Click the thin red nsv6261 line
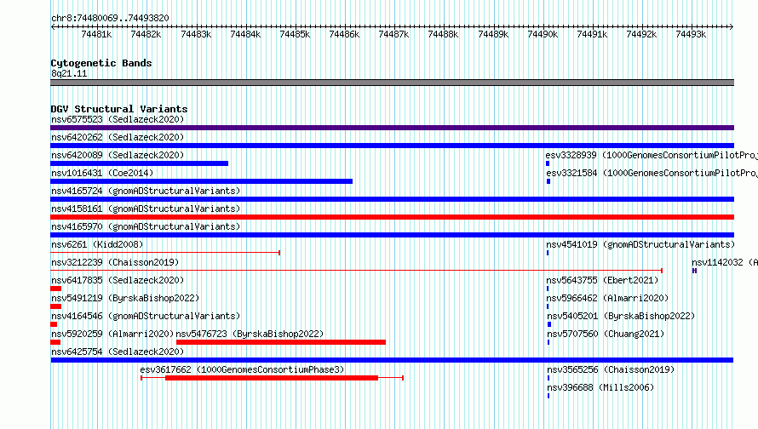Viewport: 758px width, 429px height. pos(165,253)
